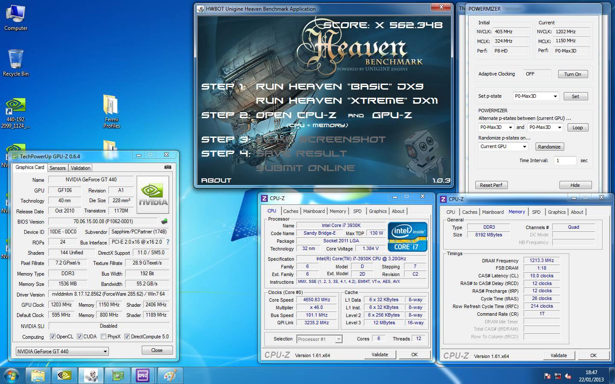Click the Randomize button
The height and width of the screenshot is (384, 615).
pos(549,146)
